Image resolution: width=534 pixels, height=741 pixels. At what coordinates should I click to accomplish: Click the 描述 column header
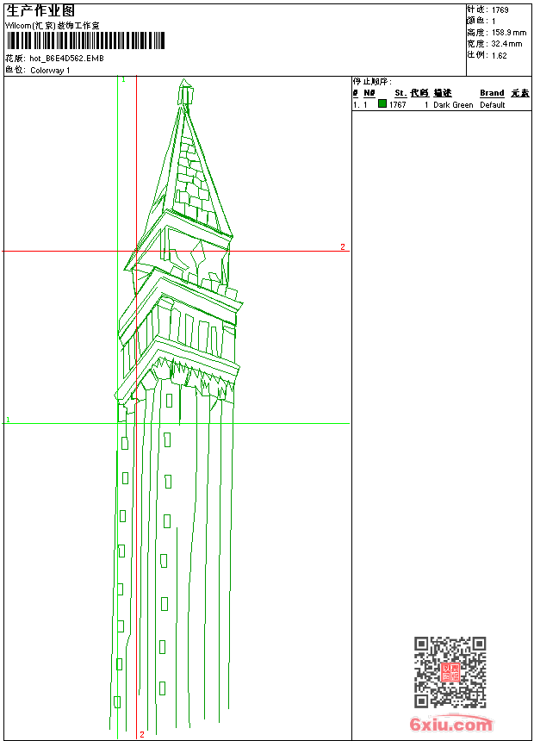click(442, 93)
